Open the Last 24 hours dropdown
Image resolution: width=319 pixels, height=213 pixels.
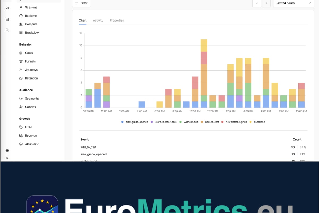tap(293, 3)
